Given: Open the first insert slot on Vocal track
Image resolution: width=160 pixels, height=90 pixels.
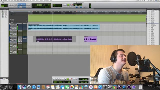Looking at the screenshot, I should click(20, 37).
